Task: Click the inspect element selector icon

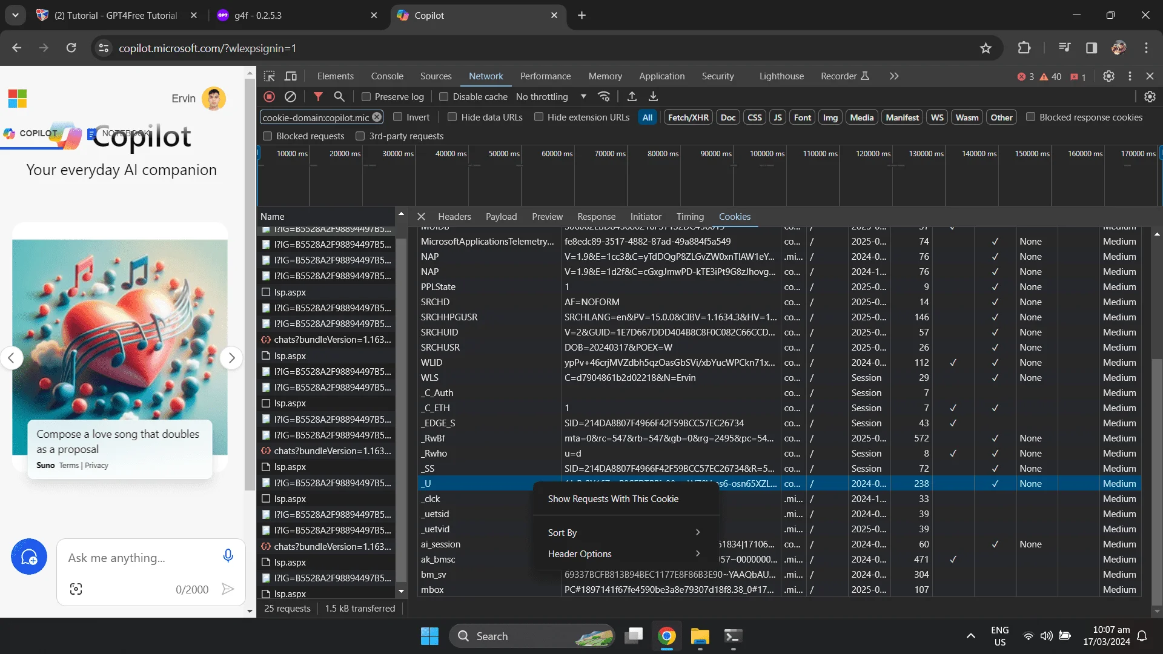Action: coord(270,76)
